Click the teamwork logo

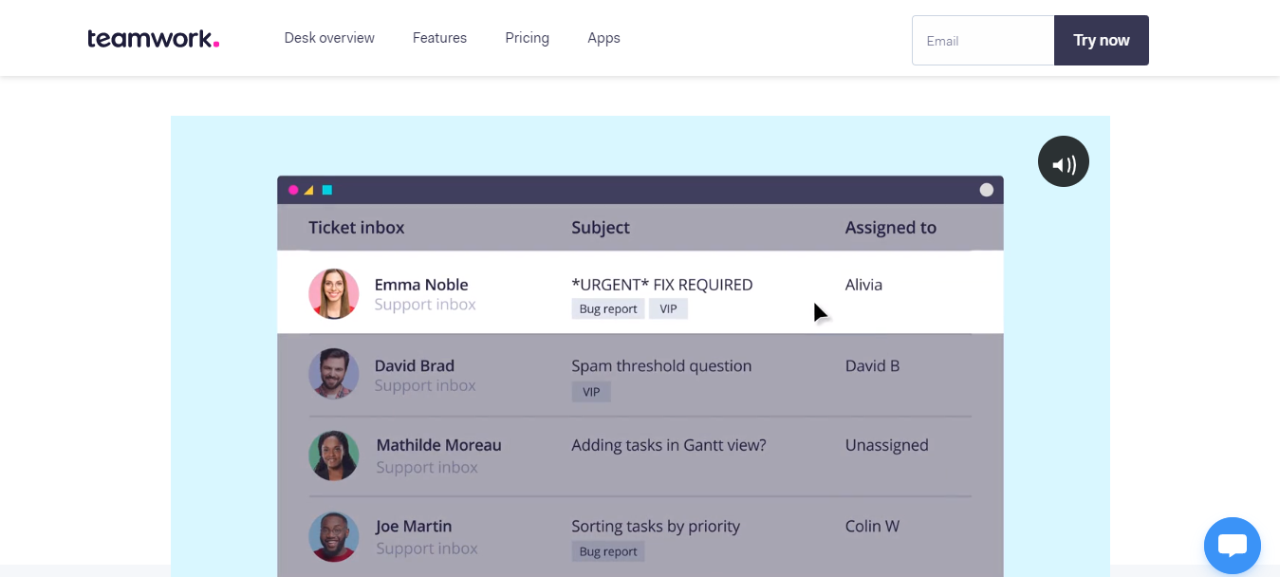click(153, 39)
